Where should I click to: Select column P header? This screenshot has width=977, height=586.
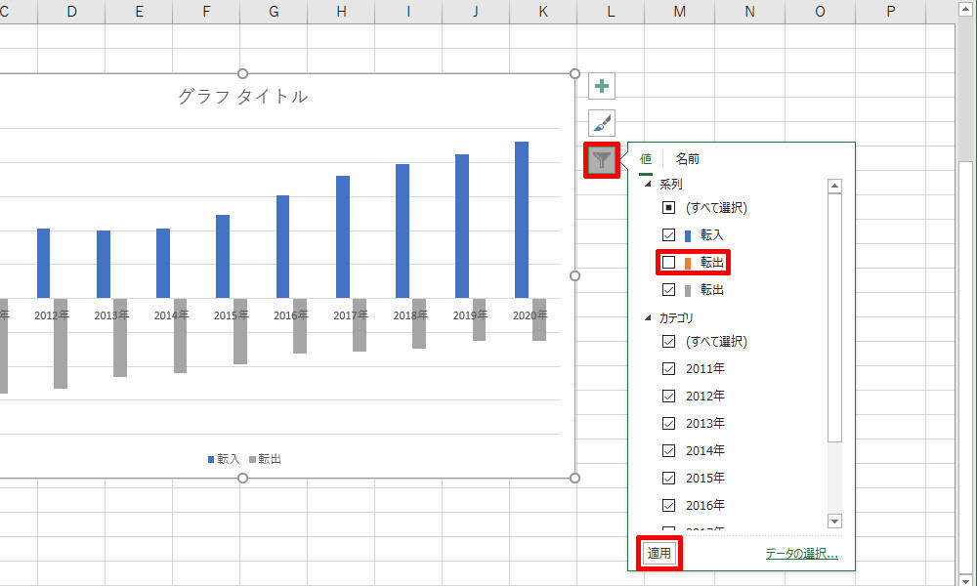(890, 11)
